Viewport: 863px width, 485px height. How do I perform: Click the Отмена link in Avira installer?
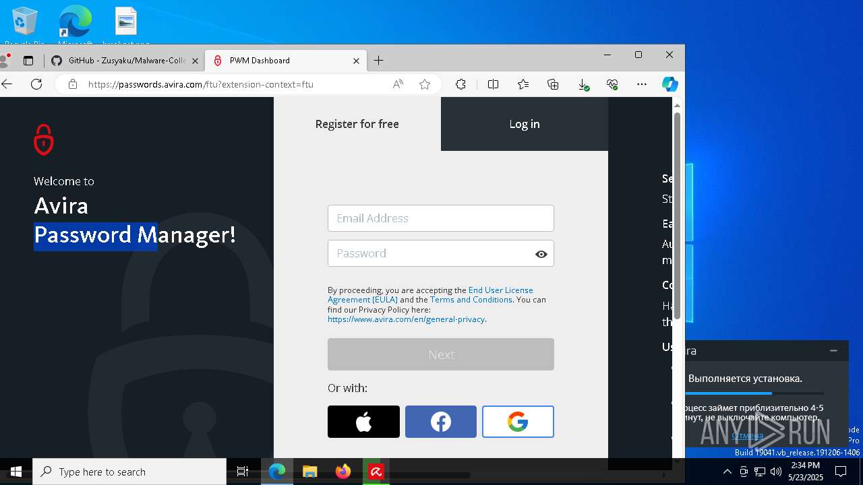[747, 436]
